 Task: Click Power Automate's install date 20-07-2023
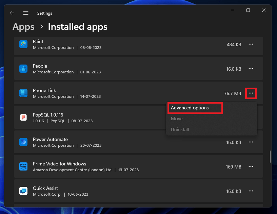tap(91, 145)
